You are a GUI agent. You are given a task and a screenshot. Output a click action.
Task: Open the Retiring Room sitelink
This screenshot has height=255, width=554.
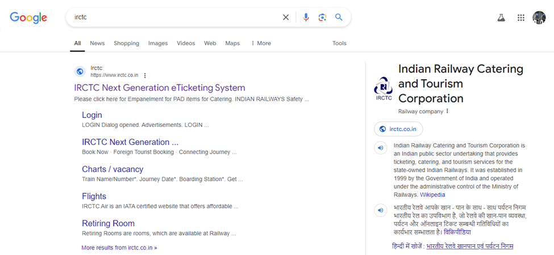(x=108, y=223)
